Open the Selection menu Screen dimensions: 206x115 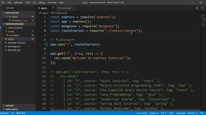[18, 3]
